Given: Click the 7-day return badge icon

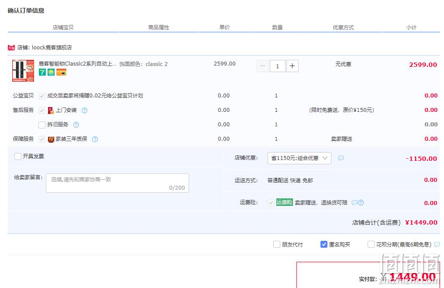Looking at the screenshot, I should (x=42, y=72).
